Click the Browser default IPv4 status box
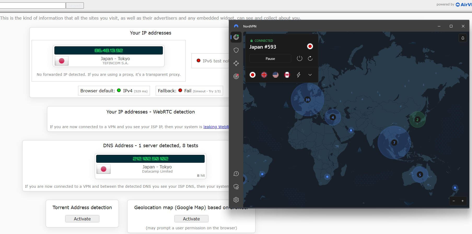The image size is (472, 234). [114, 91]
